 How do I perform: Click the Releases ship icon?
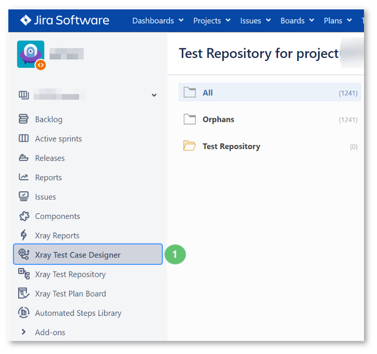[23, 158]
